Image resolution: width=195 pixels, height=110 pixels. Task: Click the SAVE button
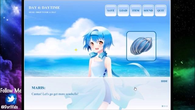[x=111, y=11]
